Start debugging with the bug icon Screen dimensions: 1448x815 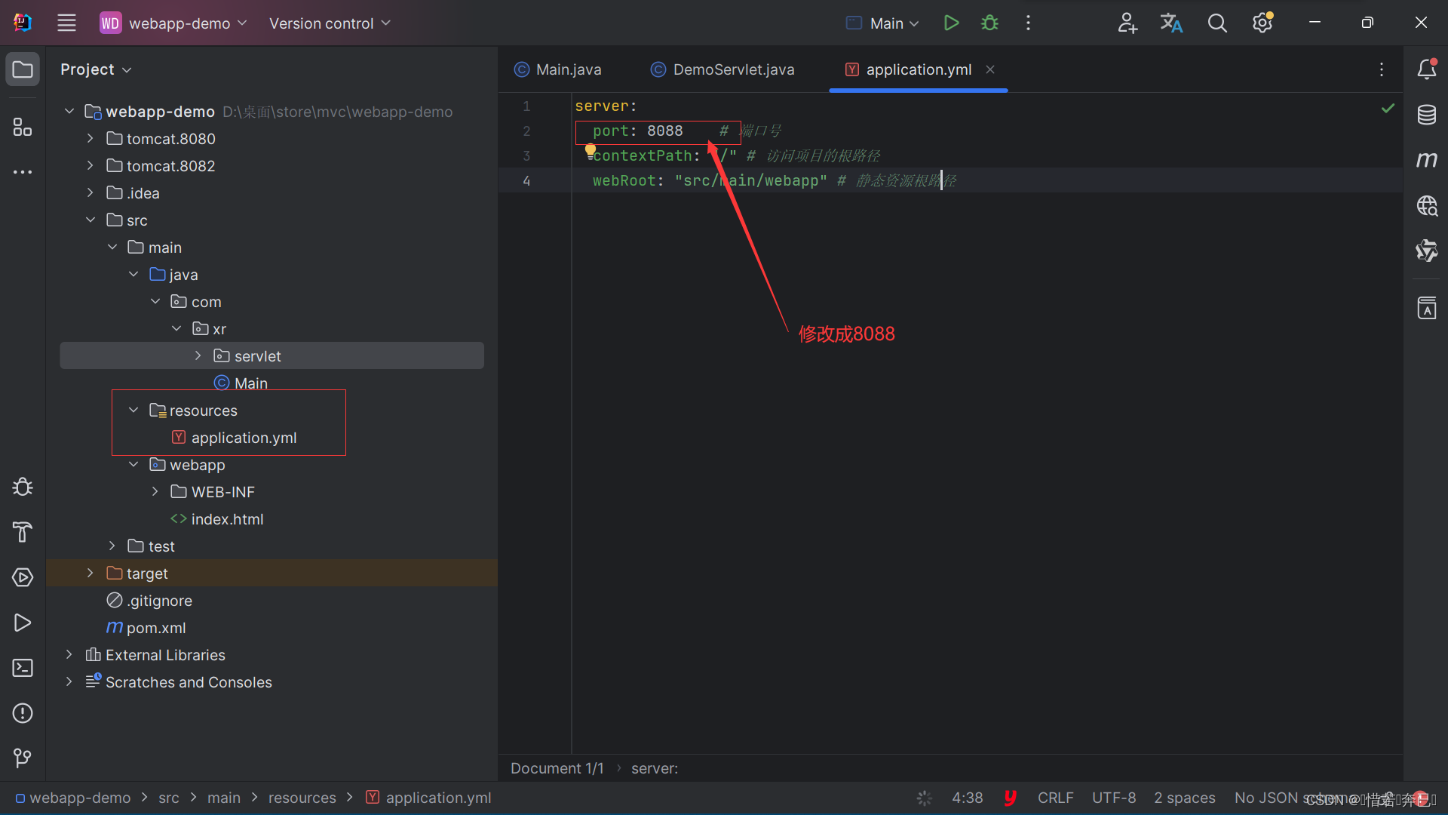pos(989,23)
